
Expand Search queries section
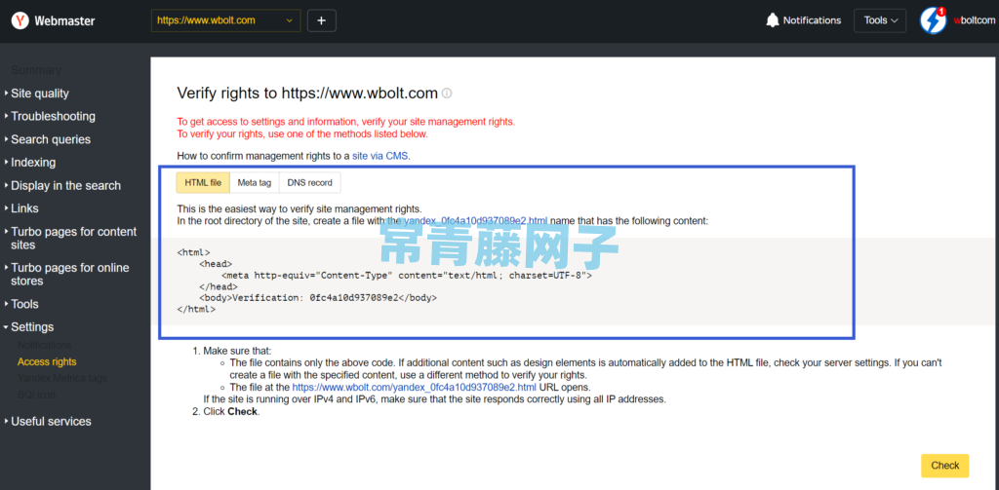[51, 139]
